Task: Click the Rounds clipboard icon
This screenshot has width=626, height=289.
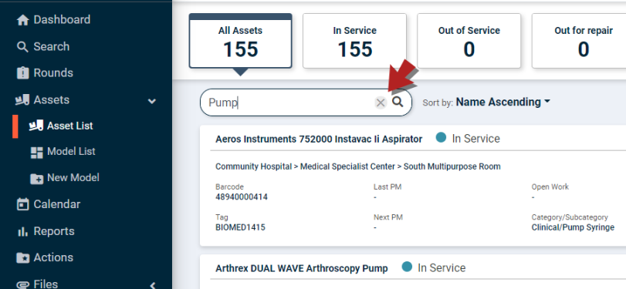Action: coord(22,73)
